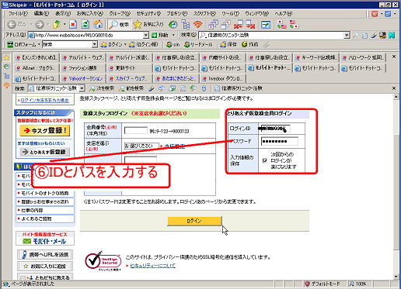The width and height of the screenshot is (401, 289).
Task: Open the dropdown arrow beside RoboForm ログイン
Action: click(125, 44)
